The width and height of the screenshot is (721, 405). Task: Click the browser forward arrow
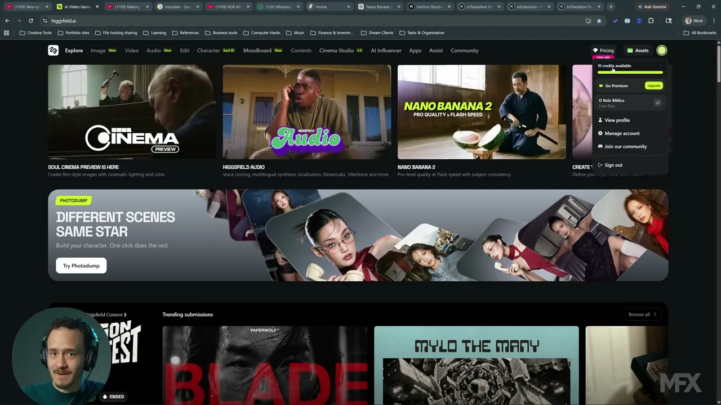19,21
